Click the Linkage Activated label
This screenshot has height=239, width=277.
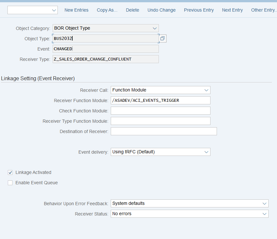tap(33, 172)
